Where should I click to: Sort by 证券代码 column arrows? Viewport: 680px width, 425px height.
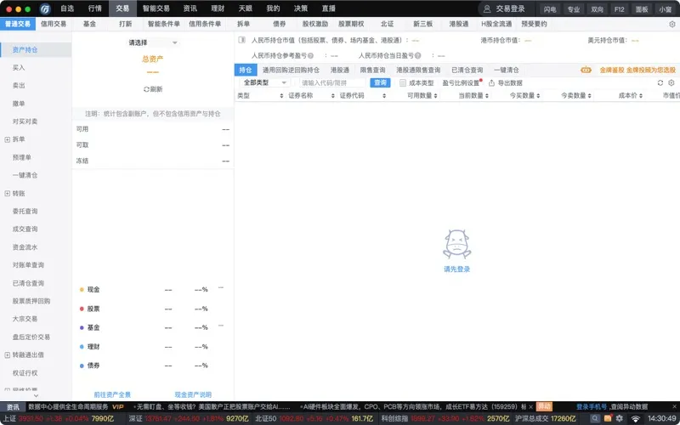click(384, 96)
